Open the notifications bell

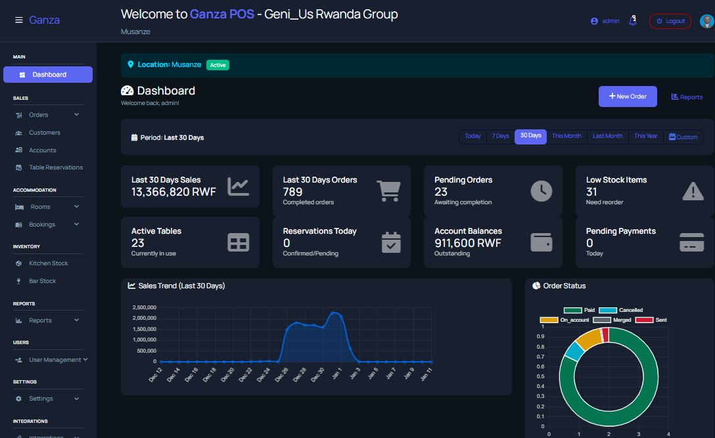632,20
